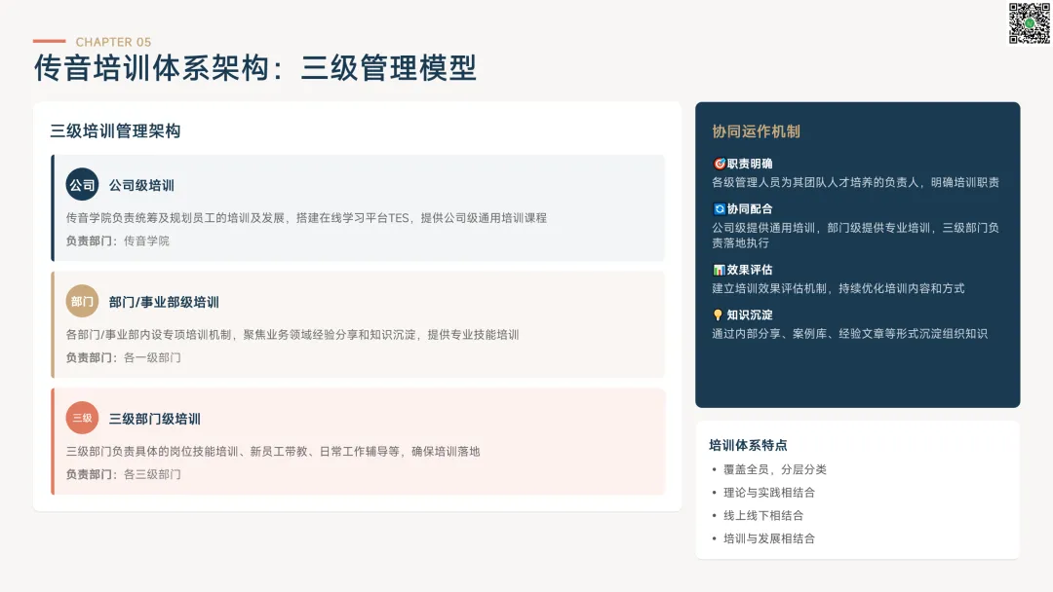This screenshot has width=1053, height=592.
Task: Click the description starting 各部门/事业部内设专项
Action: 292,335
